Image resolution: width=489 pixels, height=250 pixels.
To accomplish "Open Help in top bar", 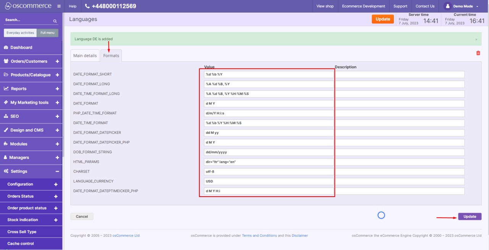I will point(73,6).
